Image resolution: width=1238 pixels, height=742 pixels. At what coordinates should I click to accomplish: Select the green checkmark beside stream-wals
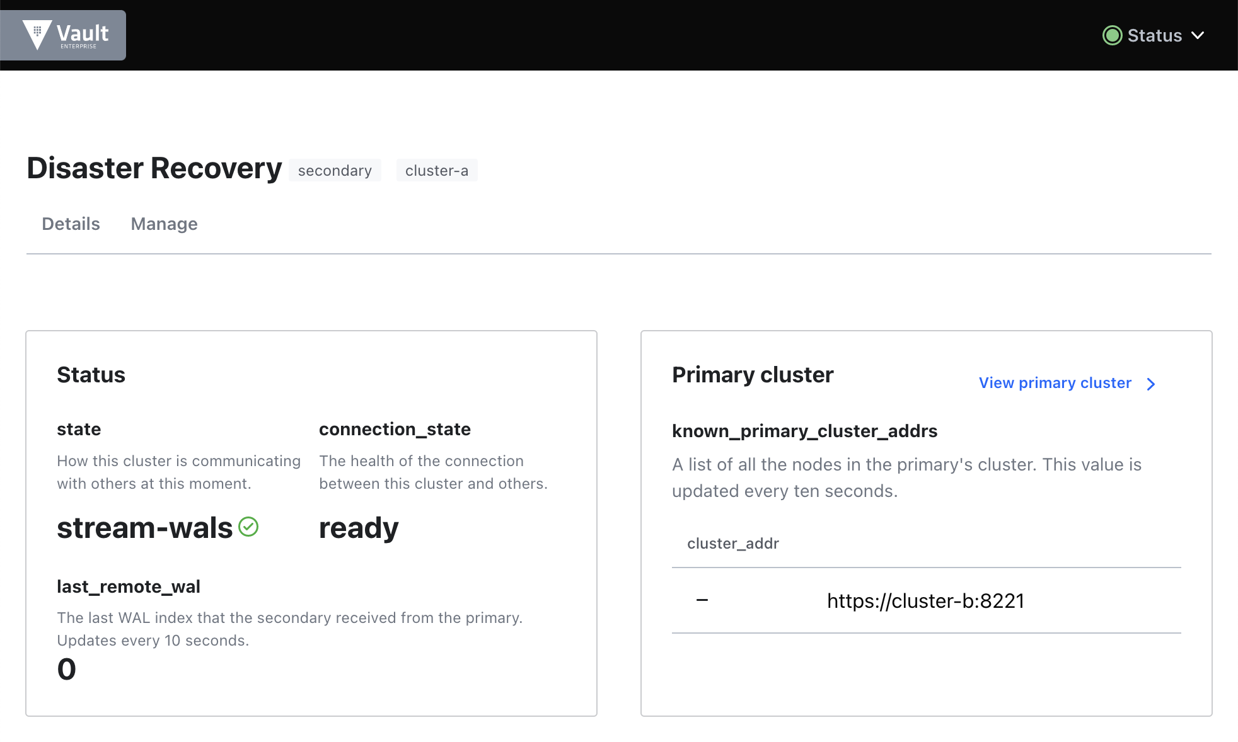tap(248, 527)
